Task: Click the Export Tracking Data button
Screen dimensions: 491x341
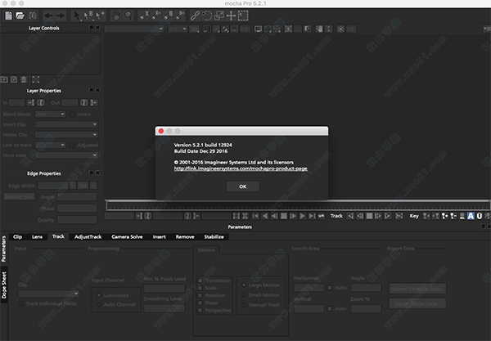Action: click(x=417, y=289)
